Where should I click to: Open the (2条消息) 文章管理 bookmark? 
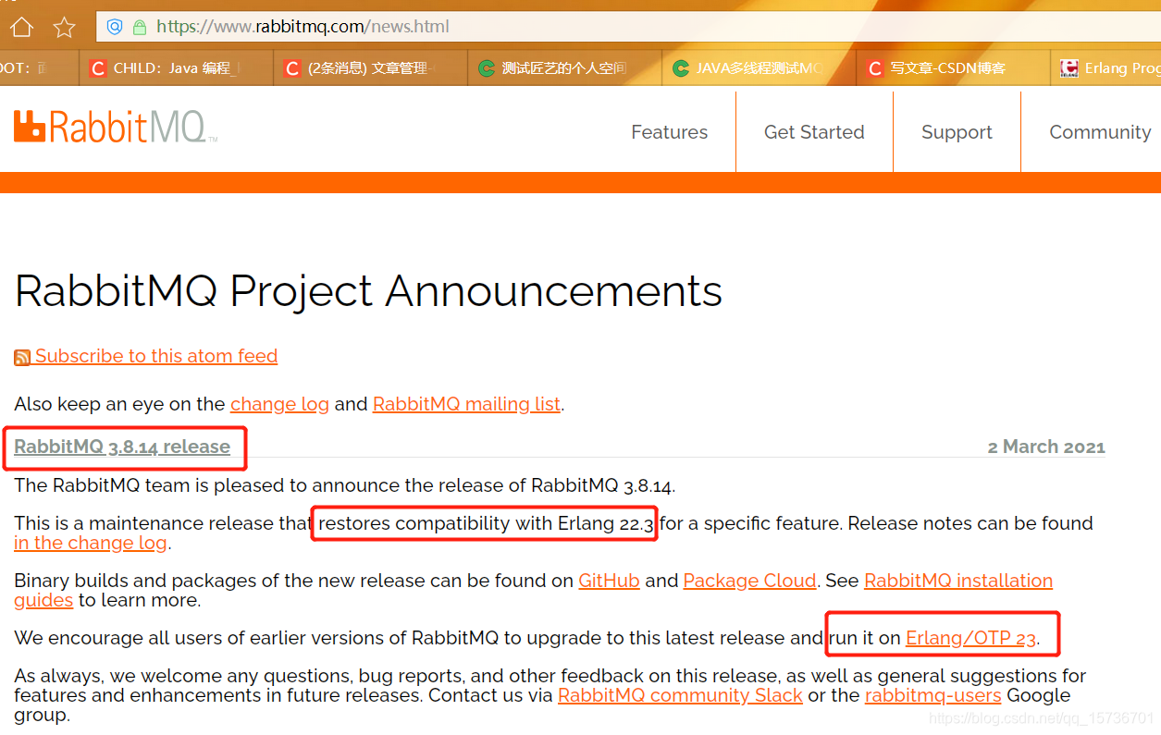[x=370, y=67]
